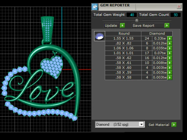This screenshot has width=187, height=140.
Task: Click the 0.33tw weight cell
Action: coord(160,38)
